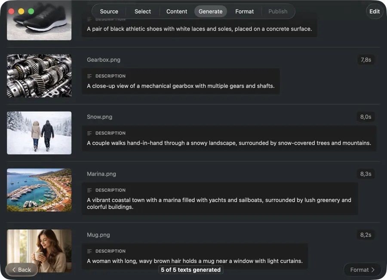The width and height of the screenshot is (387, 280).
Task: Open the Select step
Action: (x=142, y=11)
